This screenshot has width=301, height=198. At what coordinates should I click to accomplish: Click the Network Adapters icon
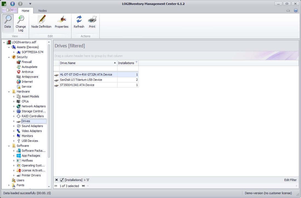point(19,106)
